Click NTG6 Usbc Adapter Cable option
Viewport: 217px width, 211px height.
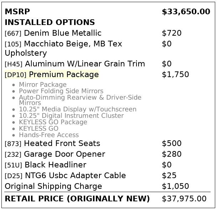click(75, 176)
